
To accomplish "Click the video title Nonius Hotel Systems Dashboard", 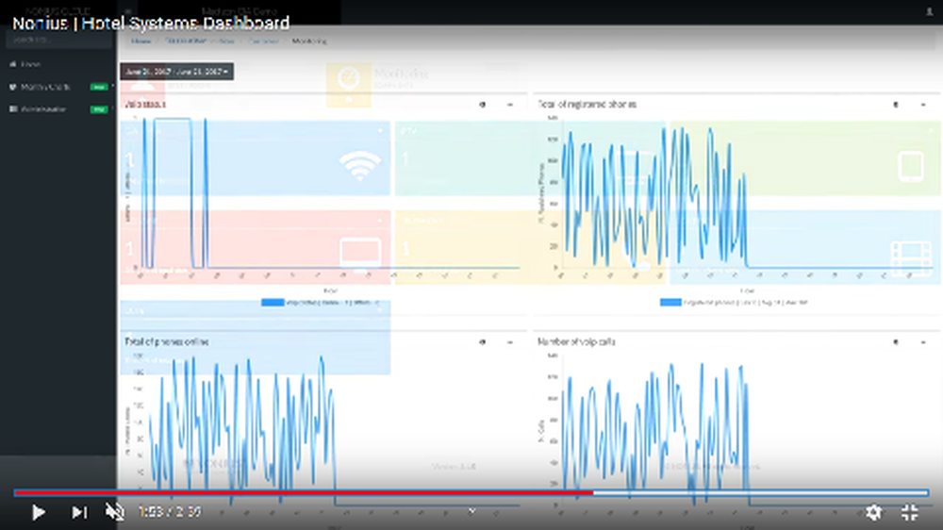I will (x=151, y=24).
